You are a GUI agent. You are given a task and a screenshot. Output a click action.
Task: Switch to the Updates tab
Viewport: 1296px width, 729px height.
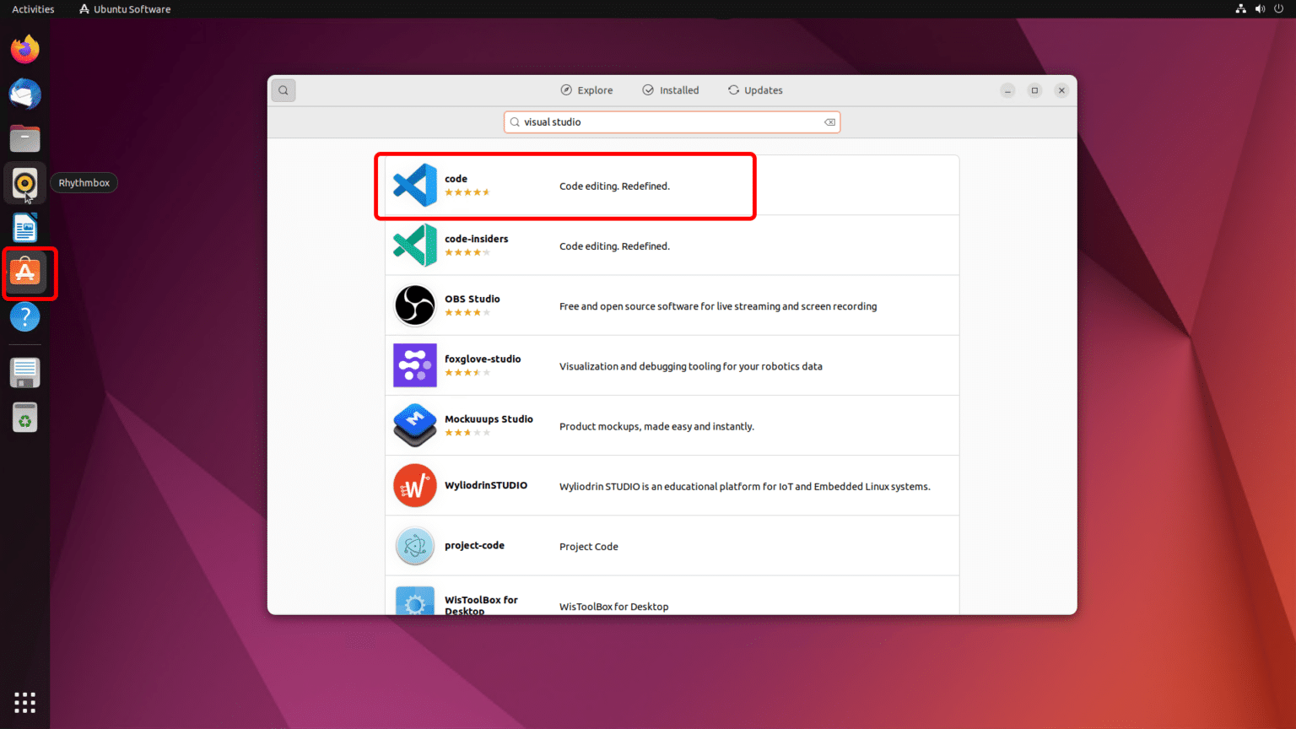tap(755, 89)
